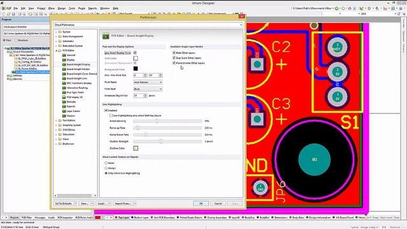This screenshot has height=229, width=407.
Task: Switch to Bottom Layer tab
Action: pyautogui.click(x=140, y=218)
